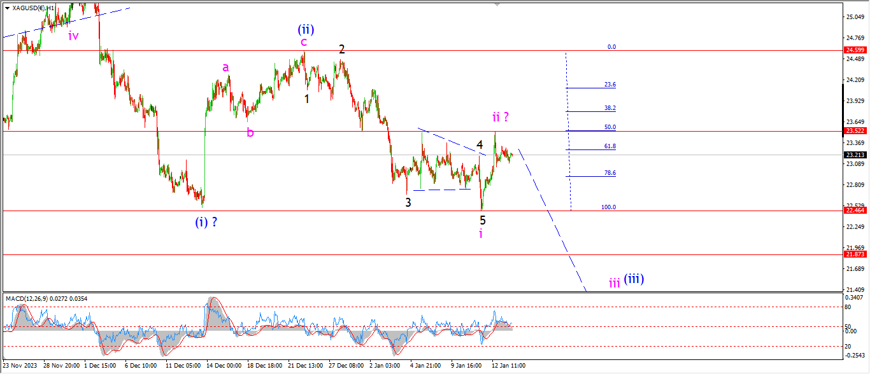Open the dropdown arrow beside XAGUSD title
This screenshot has width=870, height=374.
coord(7,8)
